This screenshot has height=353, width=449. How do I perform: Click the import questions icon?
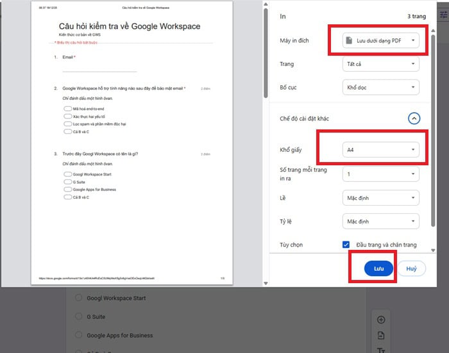click(x=381, y=336)
